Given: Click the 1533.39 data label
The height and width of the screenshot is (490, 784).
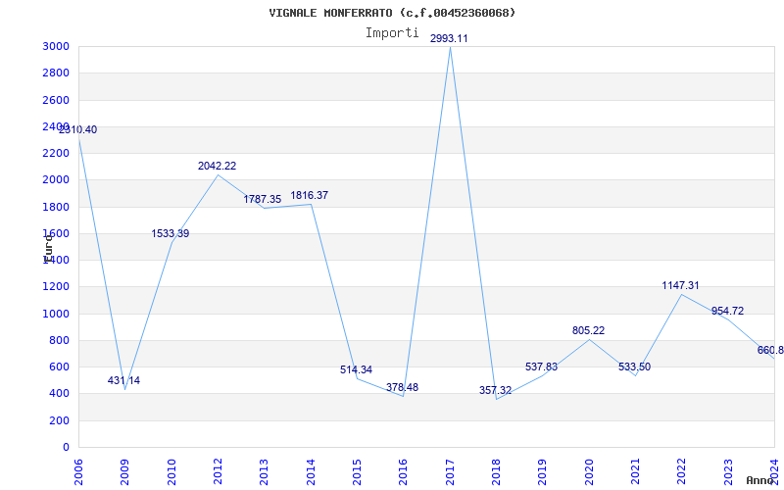Looking at the screenshot, I should [170, 233].
